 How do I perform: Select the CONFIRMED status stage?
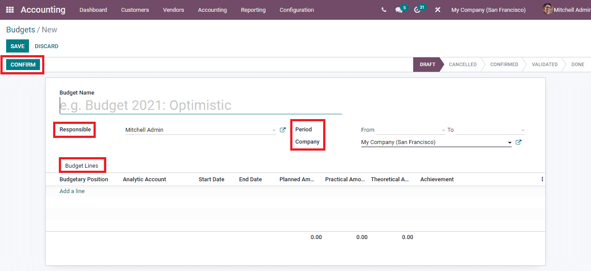[x=504, y=64]
